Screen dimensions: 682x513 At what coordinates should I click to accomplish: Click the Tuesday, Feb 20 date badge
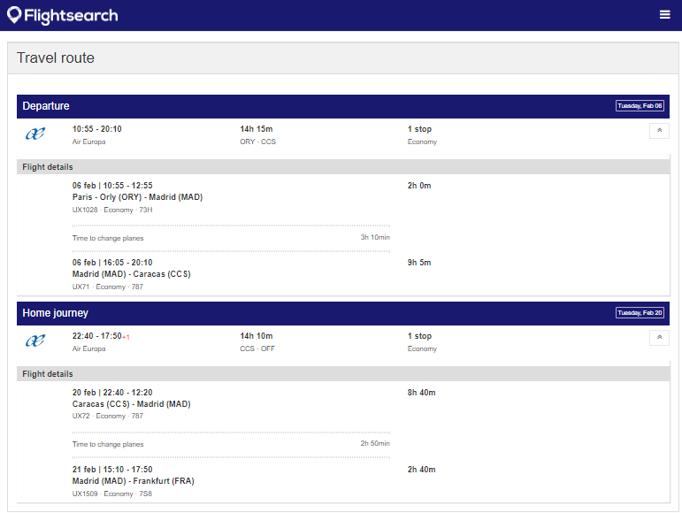[640, 312]
